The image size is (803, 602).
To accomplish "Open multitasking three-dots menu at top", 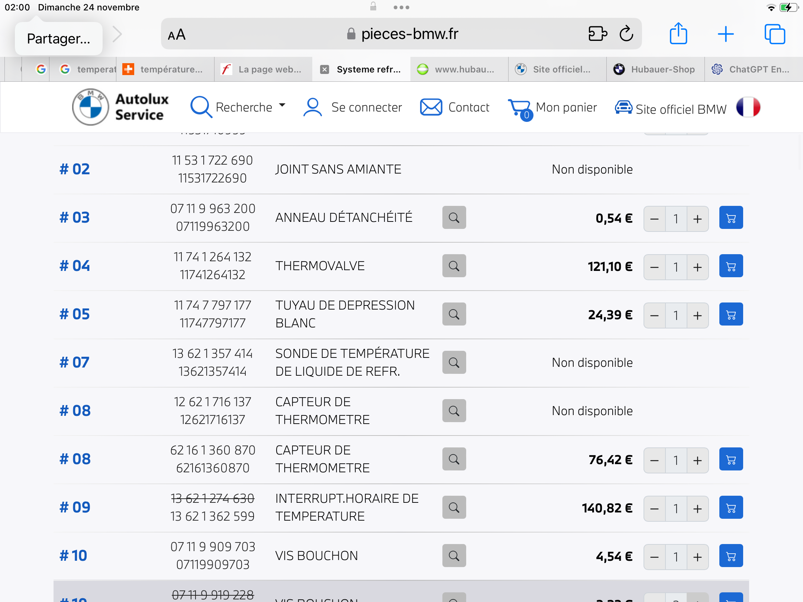I will coord(401,7).
